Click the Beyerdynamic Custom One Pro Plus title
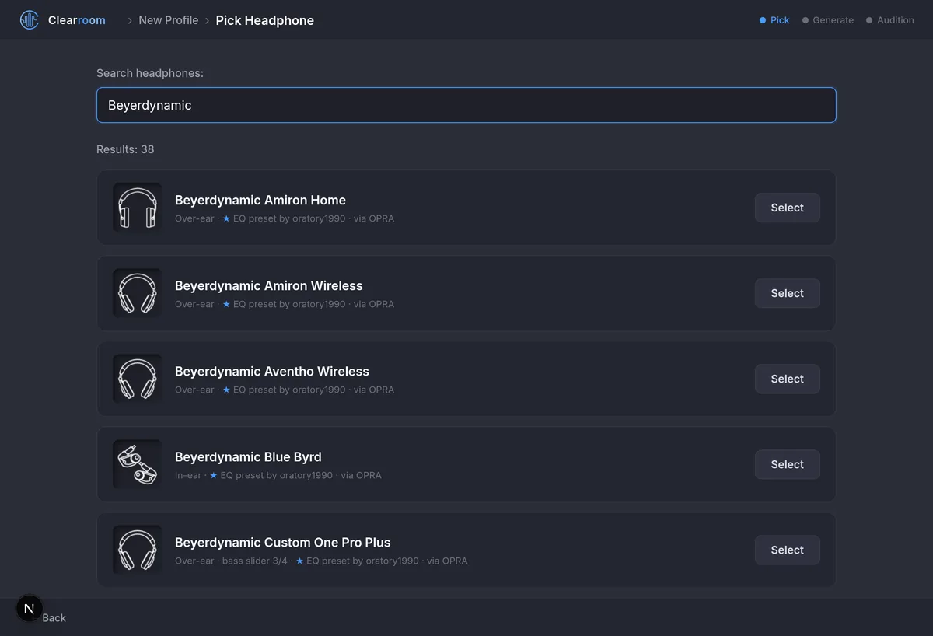 [283, 542]
